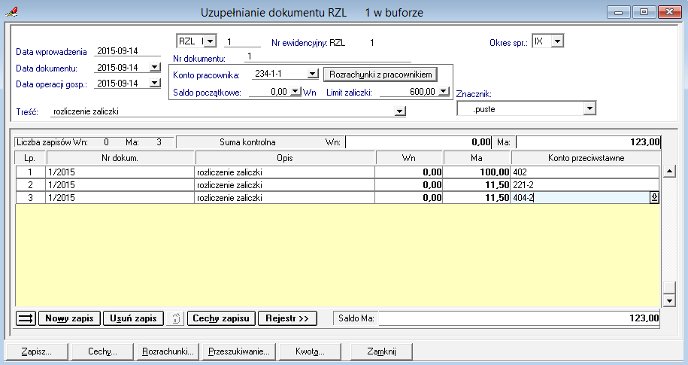Click the Zamknij button

point(381,351)
